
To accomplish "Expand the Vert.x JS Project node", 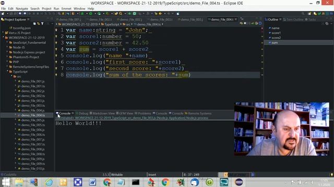I will click(x=3, y=33).
